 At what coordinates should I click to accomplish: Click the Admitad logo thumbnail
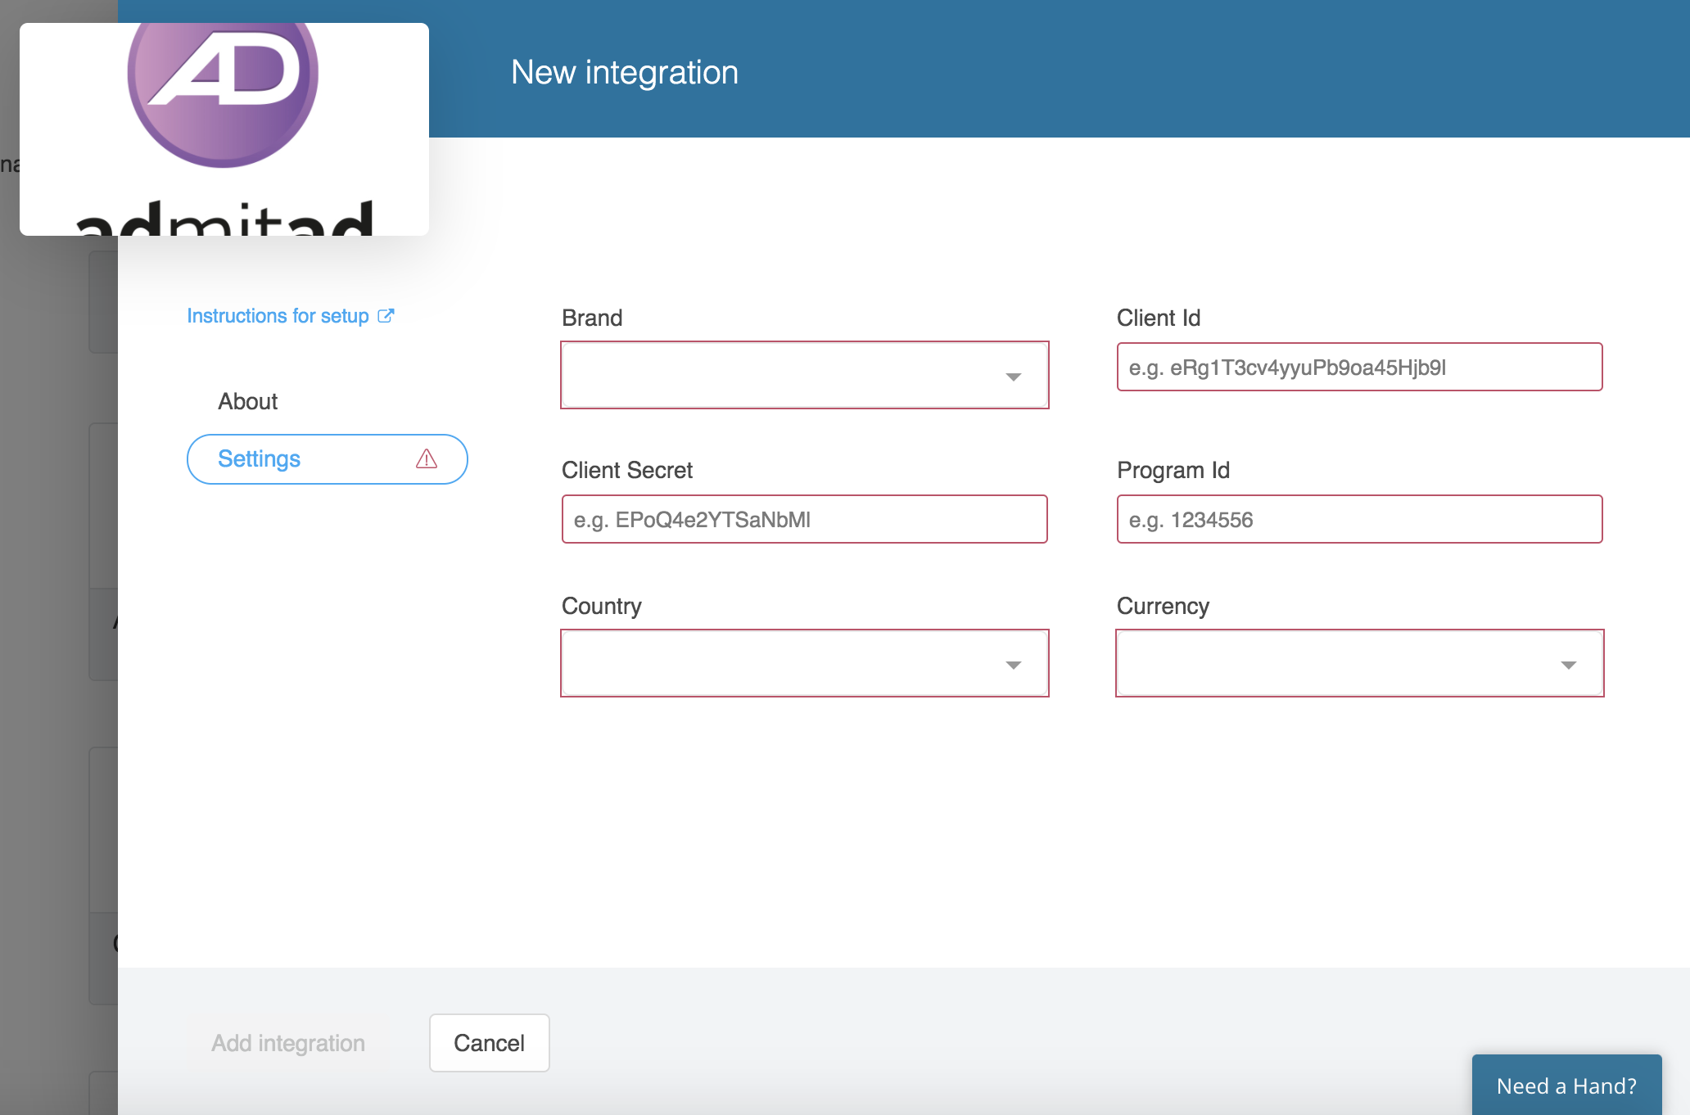click(224, 129)
